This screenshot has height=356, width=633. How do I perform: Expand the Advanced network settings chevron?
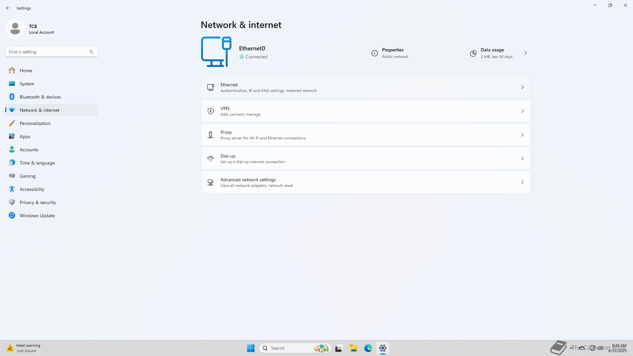pyautogui.click(x=522, y=182)
